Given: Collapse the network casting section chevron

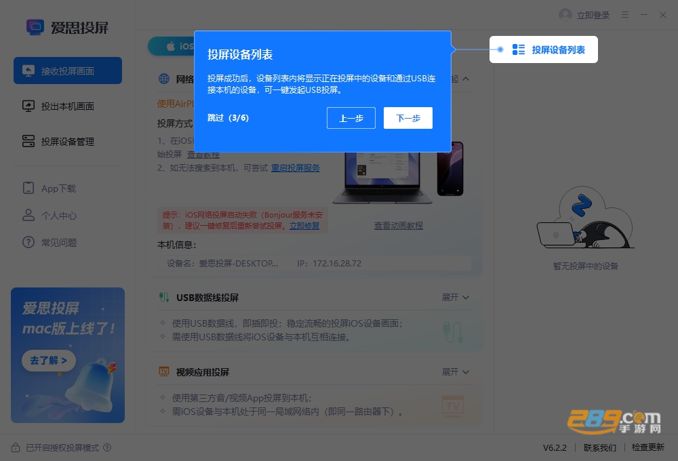Looking at the screenshot, I should pyautogui.click(x=466, y=79).
